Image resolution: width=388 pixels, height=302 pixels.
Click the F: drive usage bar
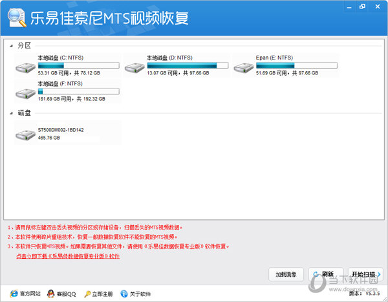pyautogui.click(x=79, y=91)
